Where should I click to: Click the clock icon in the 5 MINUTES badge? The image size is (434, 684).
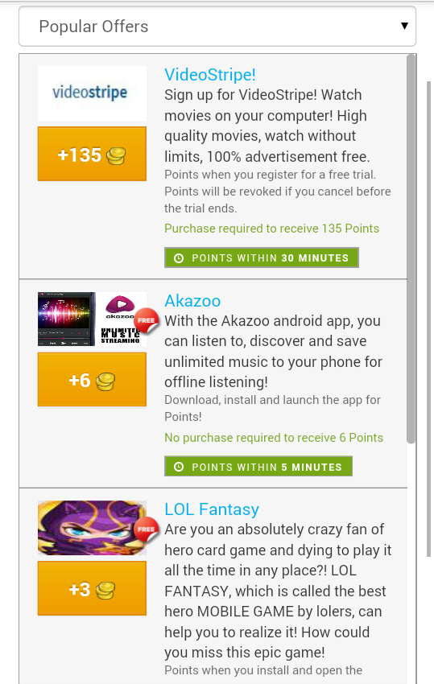pyautogui.click(x=179, y=467)
